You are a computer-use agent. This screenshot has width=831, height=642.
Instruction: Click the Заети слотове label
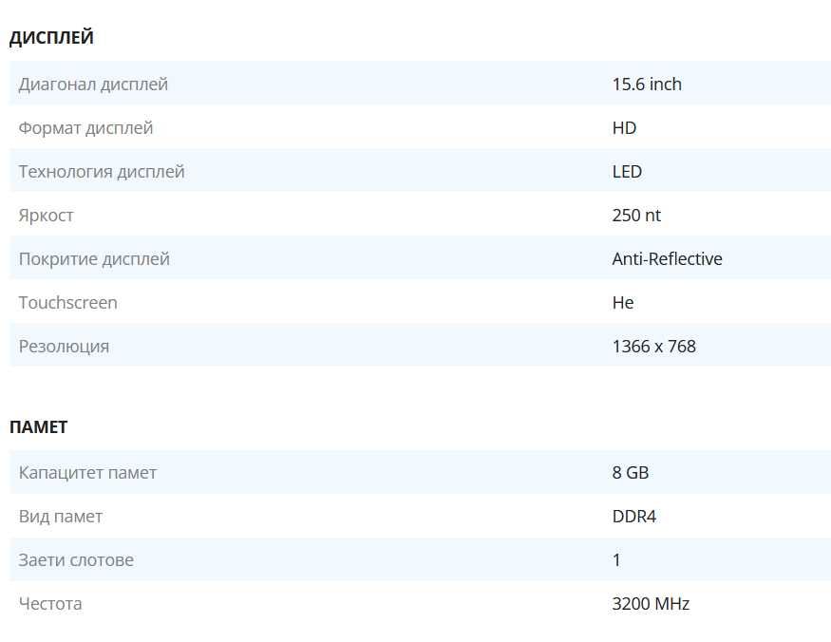coord(76,560)
